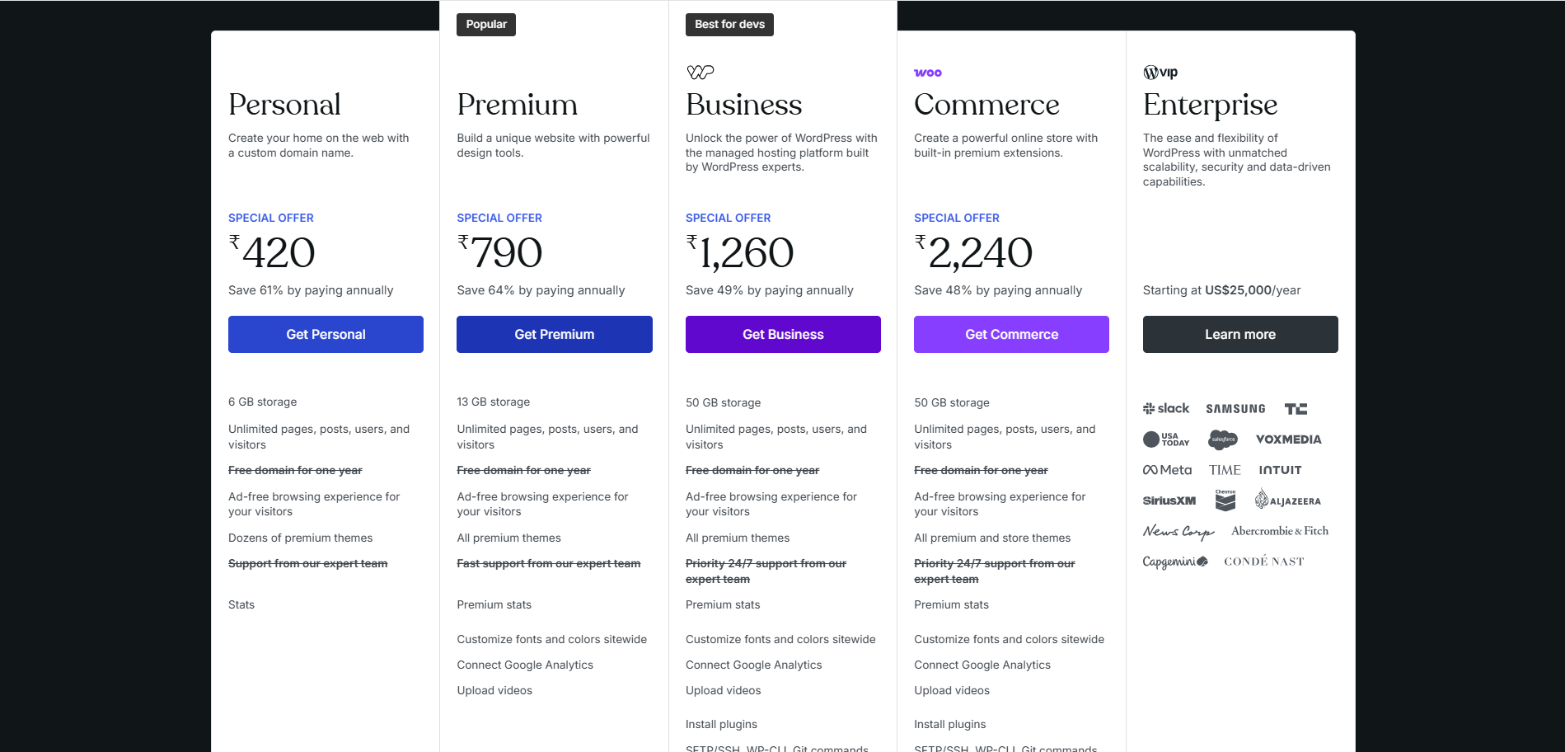This screenshot has height=752, width=1565.
Task: Click the Best for devs badge
Action: point(729,25)
